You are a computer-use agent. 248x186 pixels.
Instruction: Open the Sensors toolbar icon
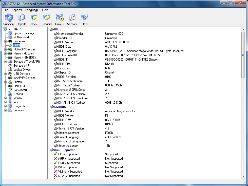(x=72, y=18)
